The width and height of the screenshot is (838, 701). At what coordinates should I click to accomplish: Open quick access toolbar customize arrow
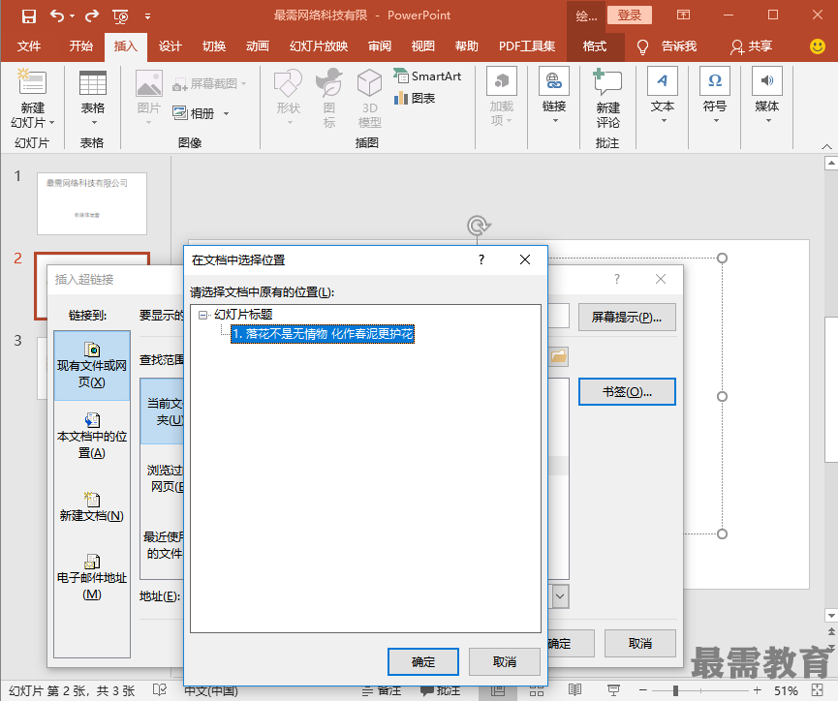pos(147,16)
